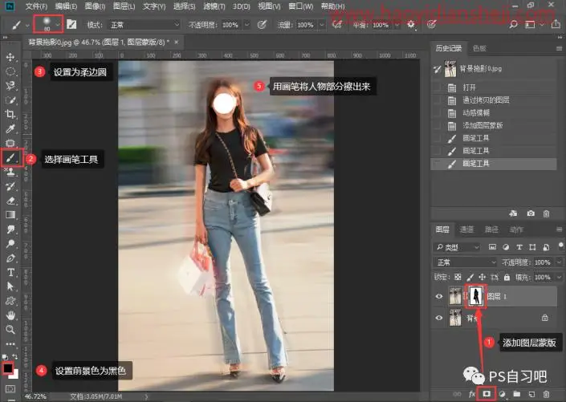This screenshot has width=566, height=402.
Task: Open the layer 填充 dropdown arrow
Action: 559,277
